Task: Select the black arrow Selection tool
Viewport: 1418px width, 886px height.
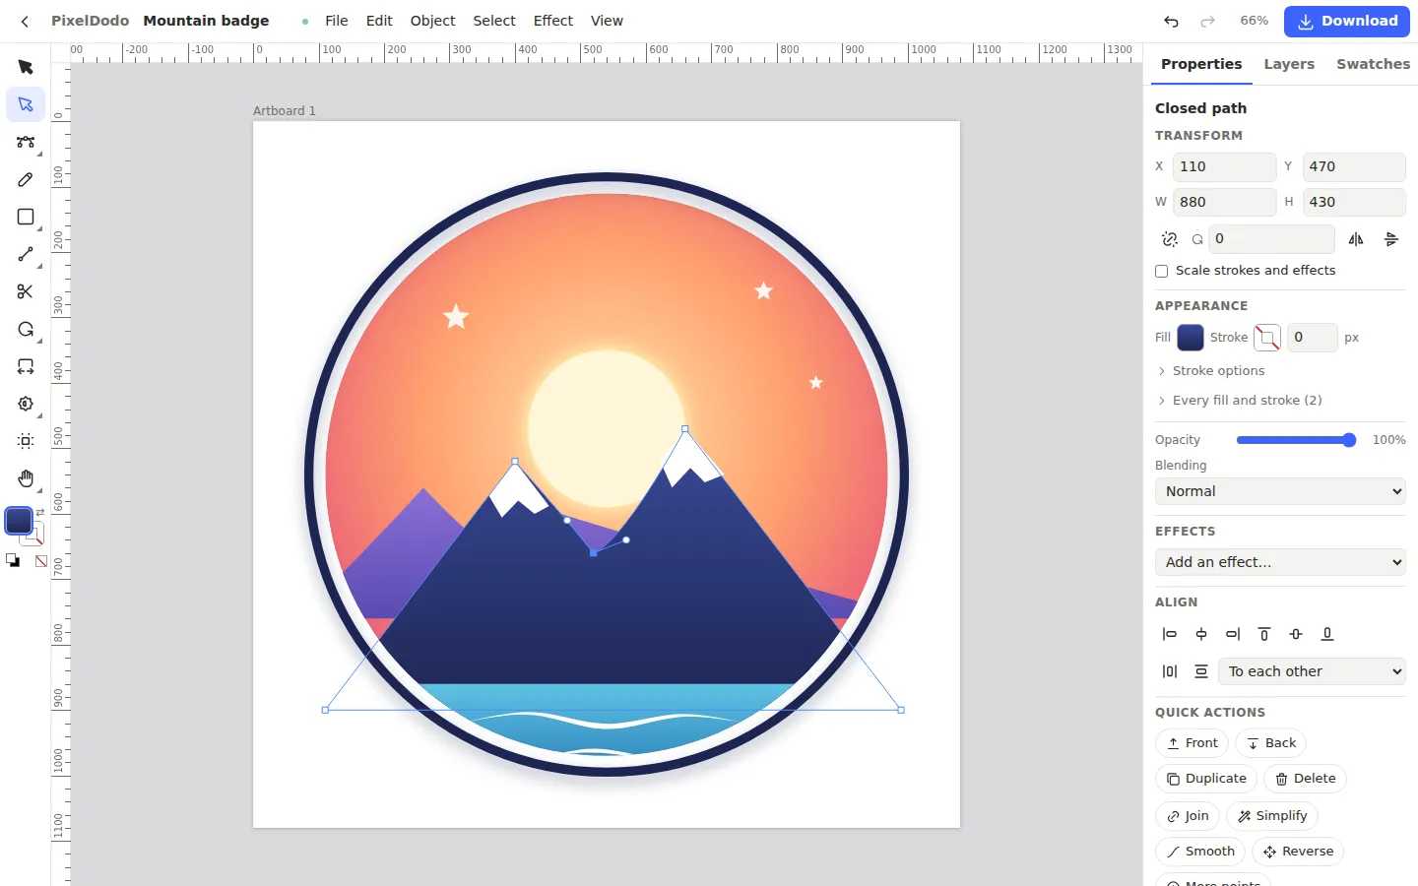Action: tap(26, 67)
